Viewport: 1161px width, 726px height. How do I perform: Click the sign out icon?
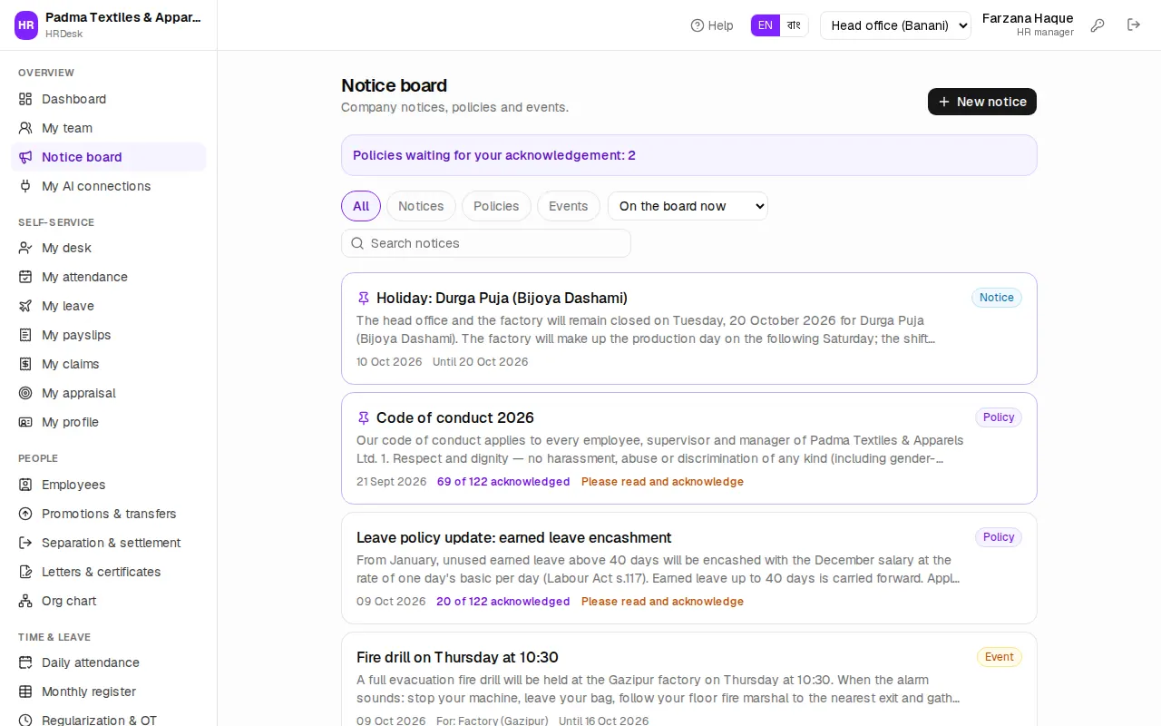tap(1134, 25)
